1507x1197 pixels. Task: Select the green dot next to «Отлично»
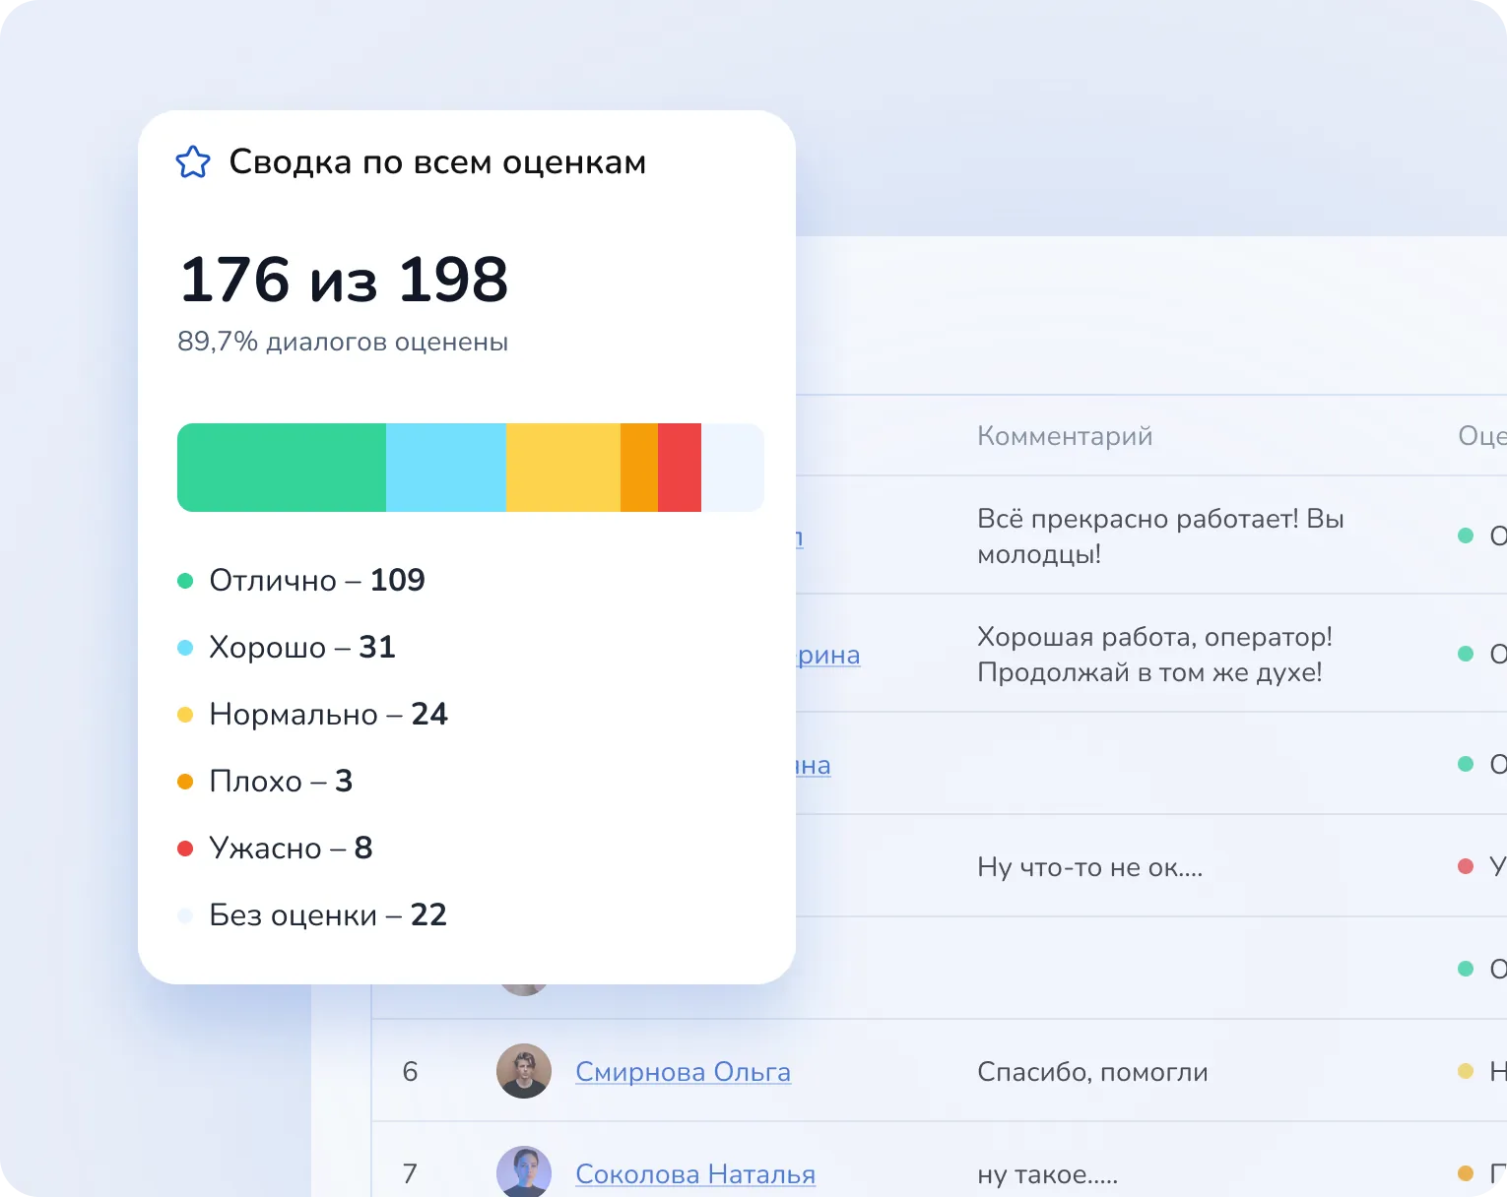(186, 581)
